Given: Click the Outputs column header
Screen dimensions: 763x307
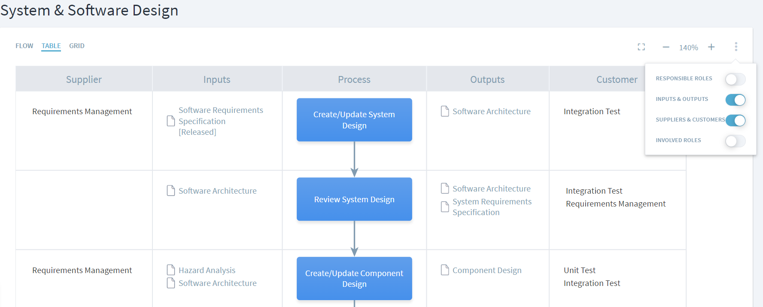Looking at the screenshot, I should [x=487, y=79].
